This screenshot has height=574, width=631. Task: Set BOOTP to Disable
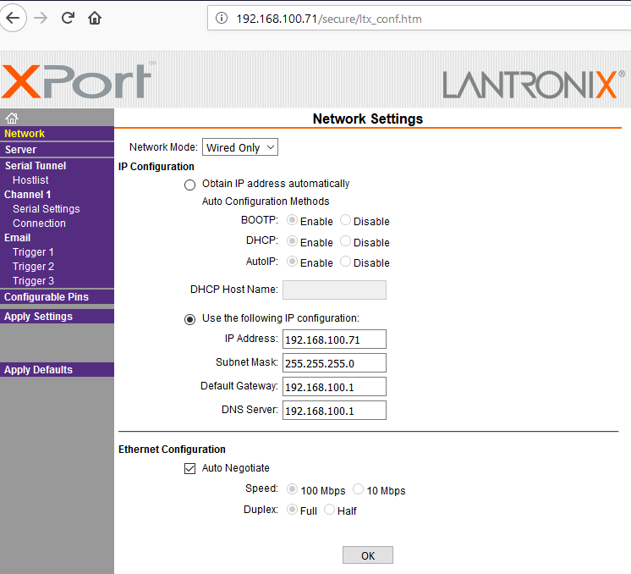tap(345, 220)
